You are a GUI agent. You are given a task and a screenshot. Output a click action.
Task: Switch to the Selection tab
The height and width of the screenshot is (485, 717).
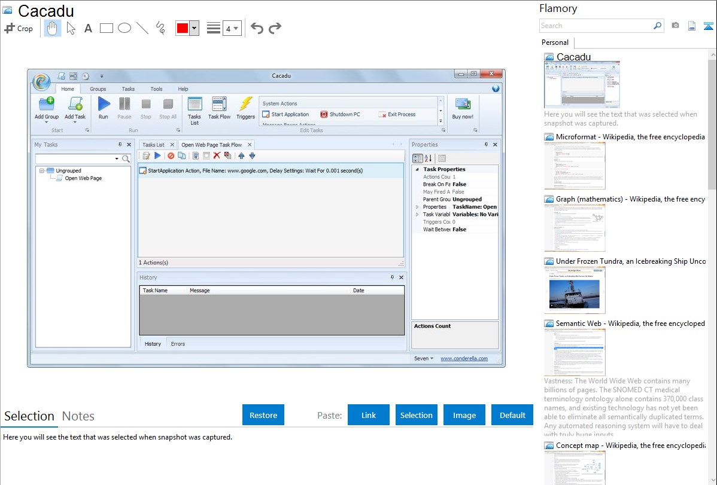[29, 416]
